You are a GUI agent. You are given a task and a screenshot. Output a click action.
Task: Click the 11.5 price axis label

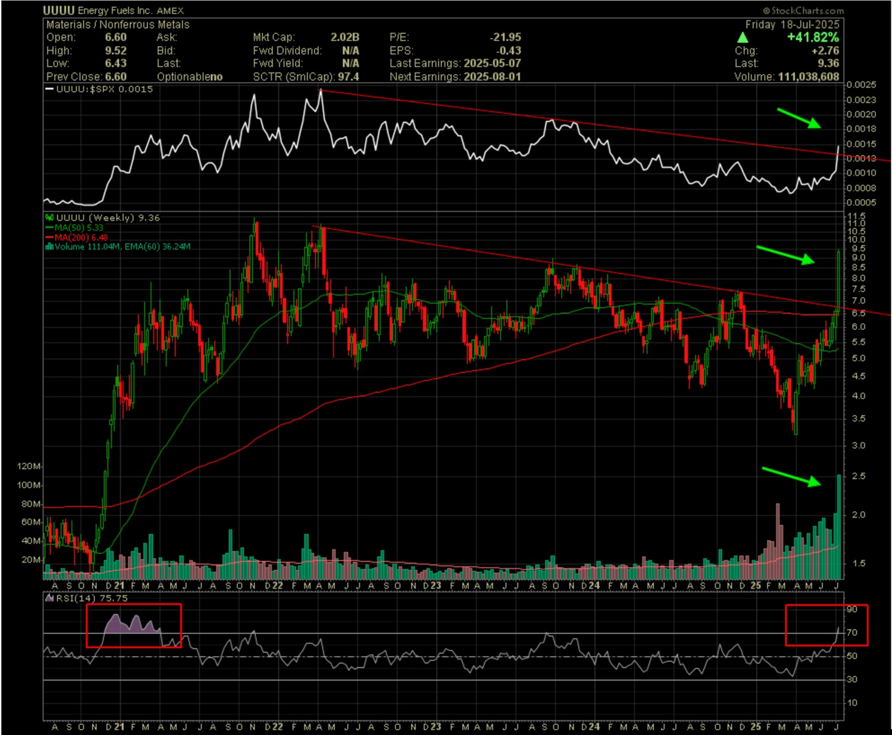(855, 216)
